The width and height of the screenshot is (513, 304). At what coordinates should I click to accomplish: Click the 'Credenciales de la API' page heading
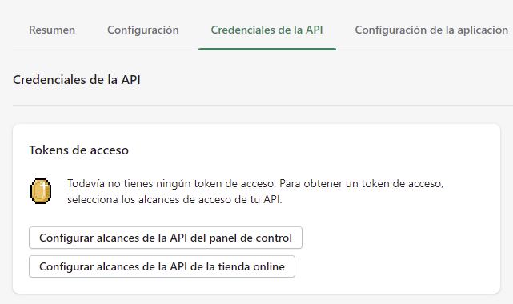pos(77,80)
